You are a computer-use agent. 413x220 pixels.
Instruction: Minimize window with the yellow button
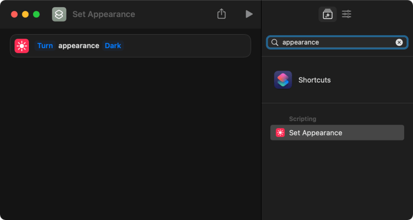click(x=25, y=14)
